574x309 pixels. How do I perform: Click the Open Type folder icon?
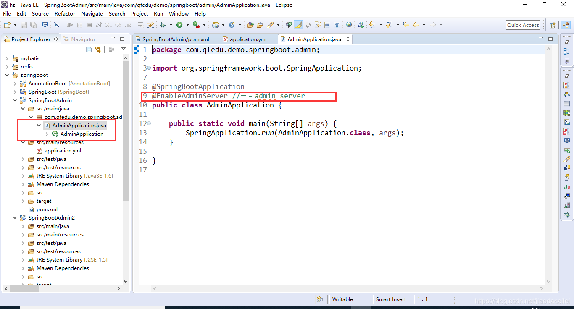click(x=250, y=25)
